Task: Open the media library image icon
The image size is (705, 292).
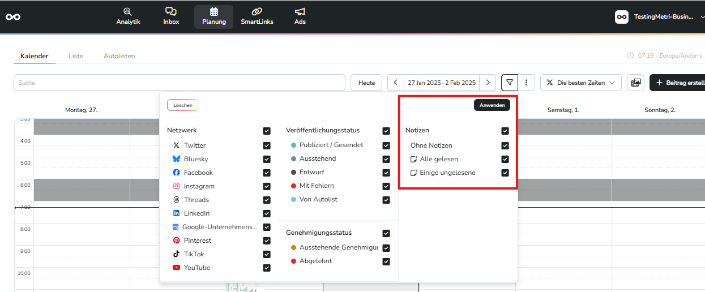Action: point(636,83)
